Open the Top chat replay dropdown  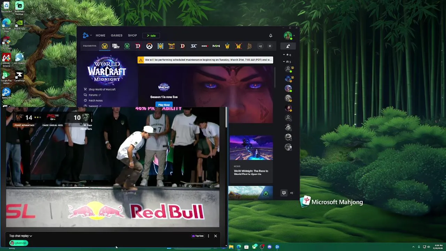pos(21,236)
